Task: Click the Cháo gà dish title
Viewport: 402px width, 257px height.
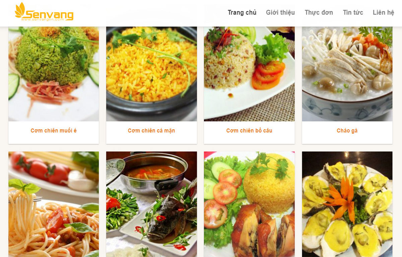Action: click(x=347, y=131)
